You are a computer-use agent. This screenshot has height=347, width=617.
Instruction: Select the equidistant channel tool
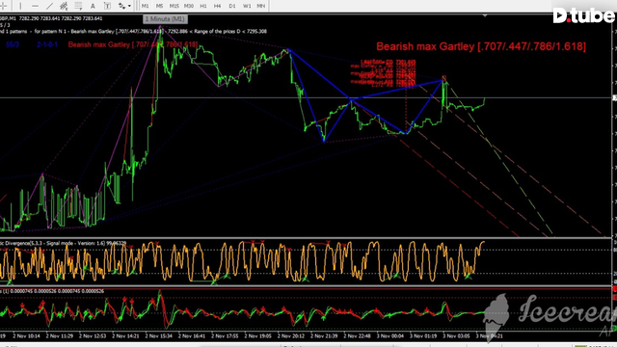point(64,6)
